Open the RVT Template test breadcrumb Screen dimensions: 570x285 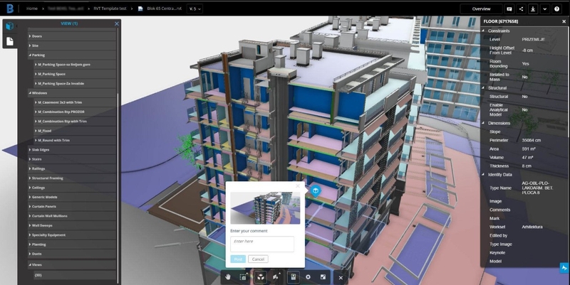[110, 9]
